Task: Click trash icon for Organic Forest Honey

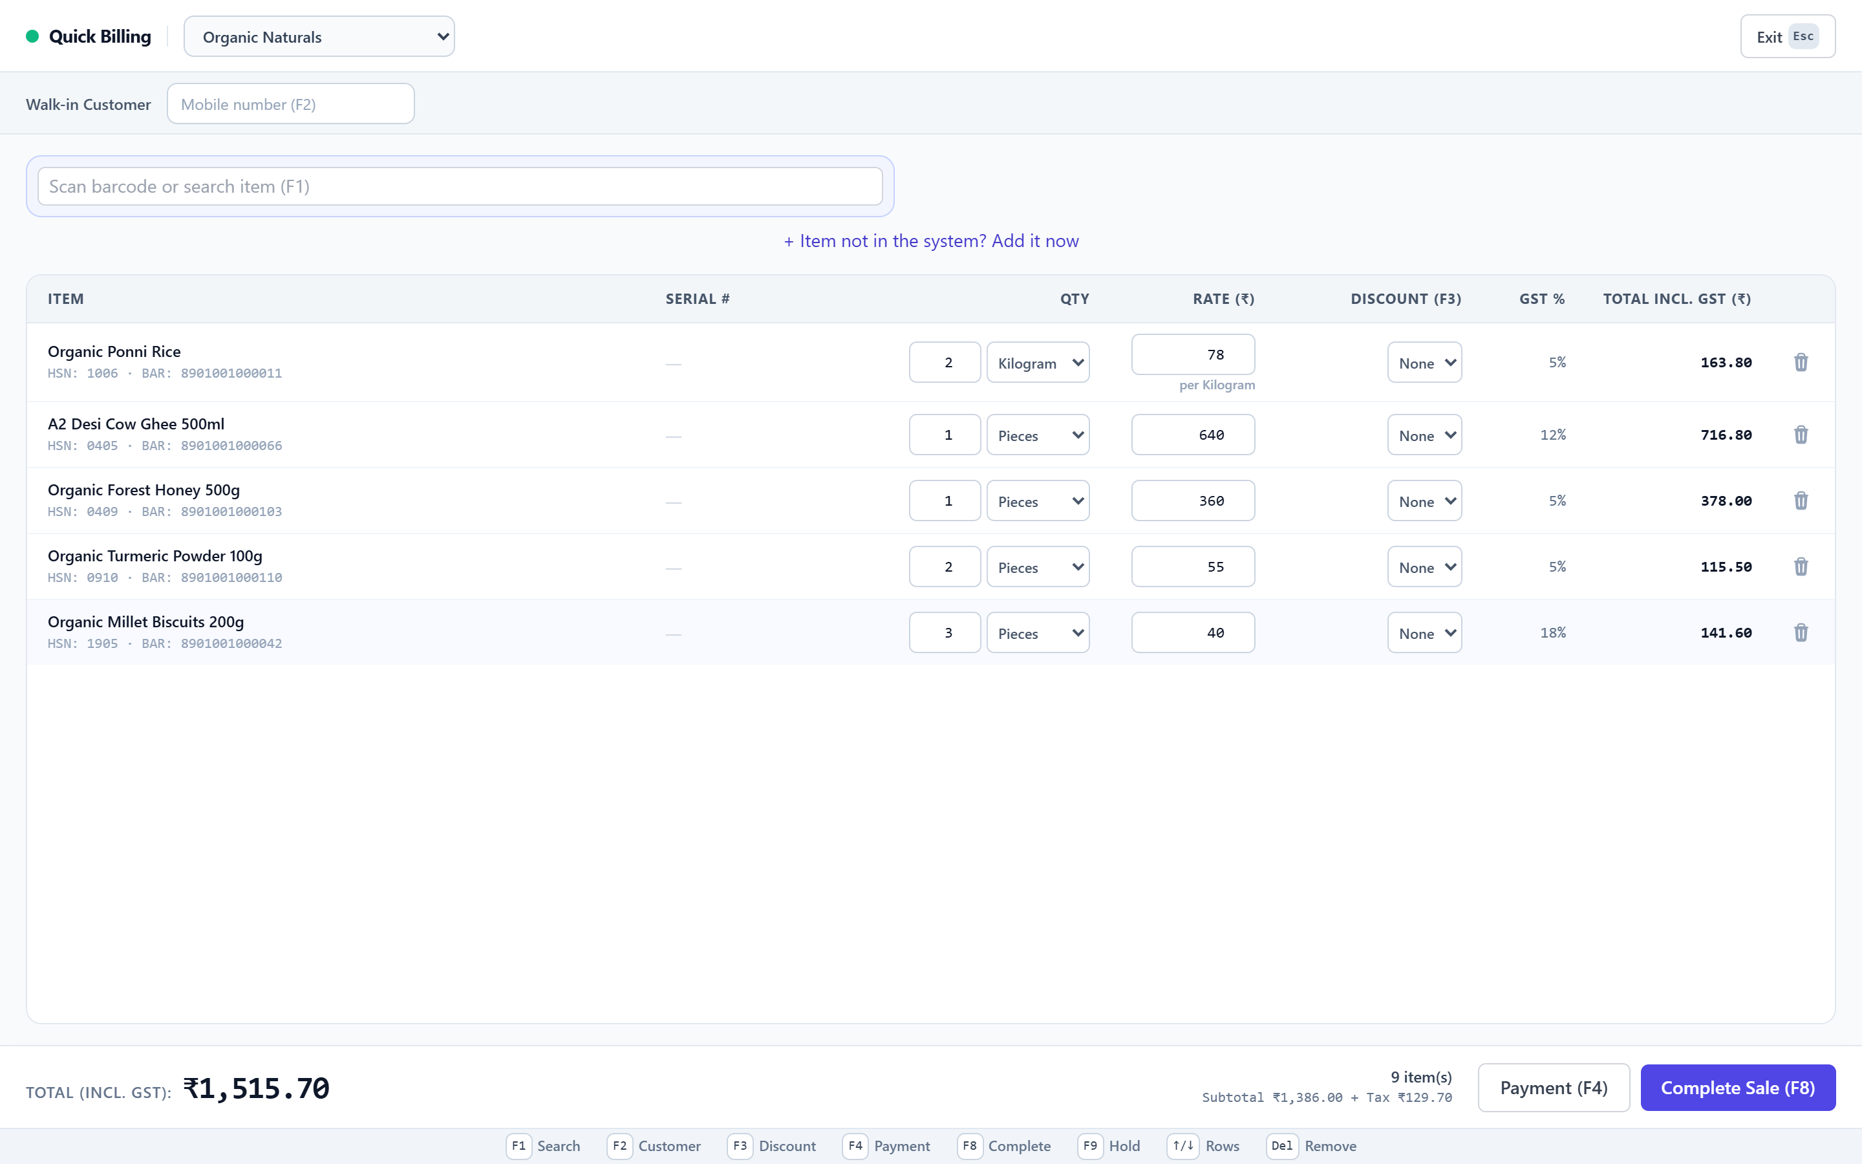Action: [1801, 501]
